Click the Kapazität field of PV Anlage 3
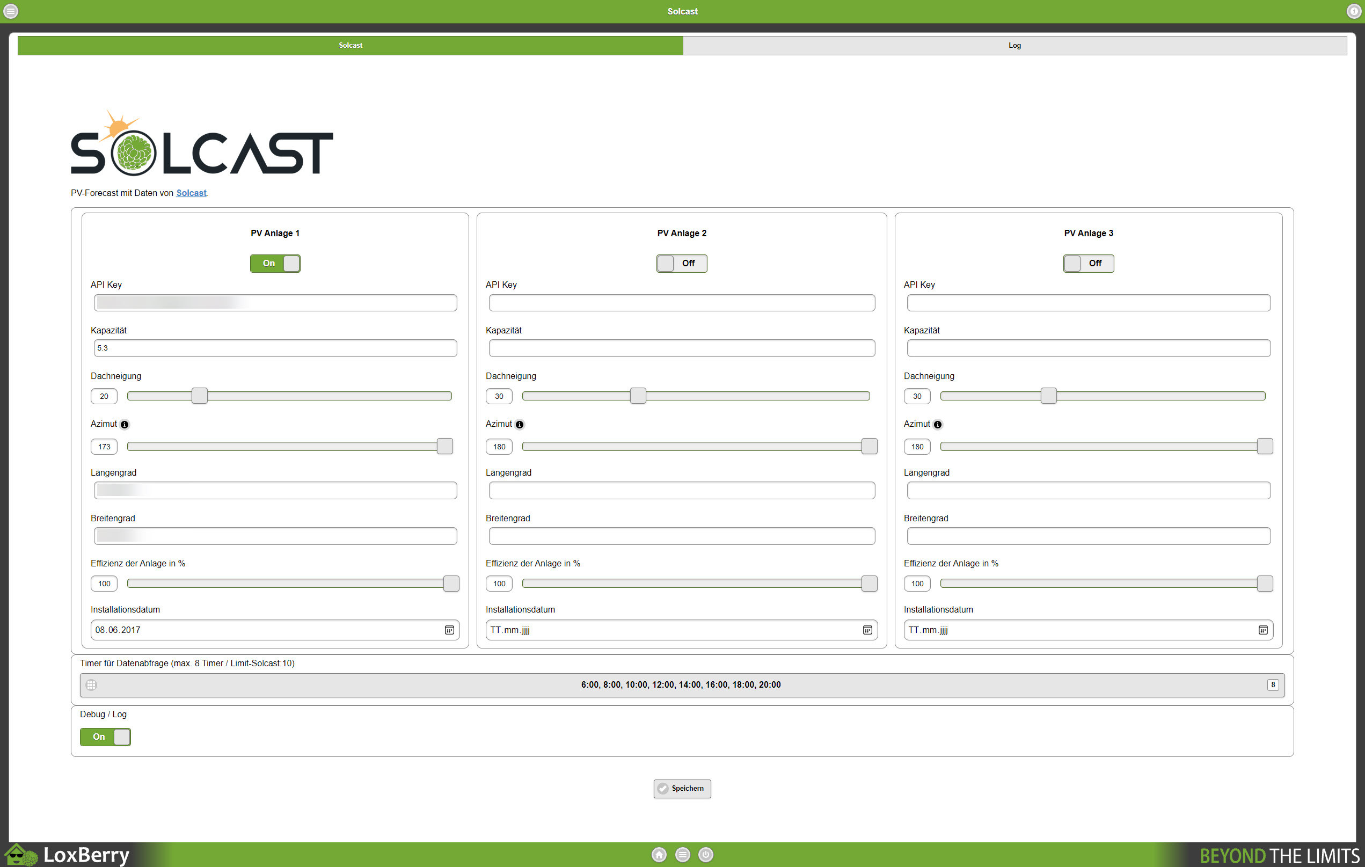 1089,348
